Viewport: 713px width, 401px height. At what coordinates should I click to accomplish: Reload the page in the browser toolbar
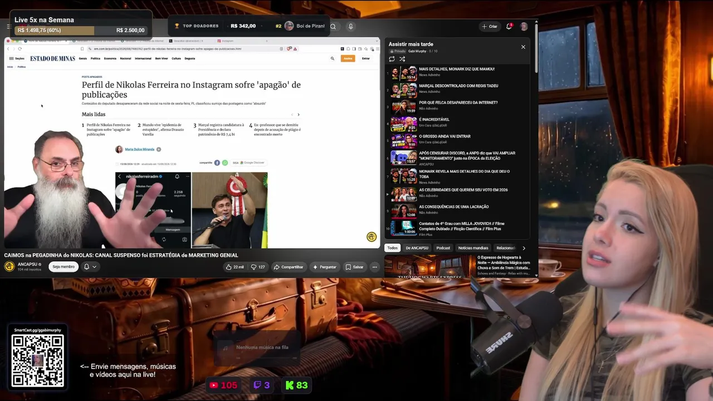(19, 48)
